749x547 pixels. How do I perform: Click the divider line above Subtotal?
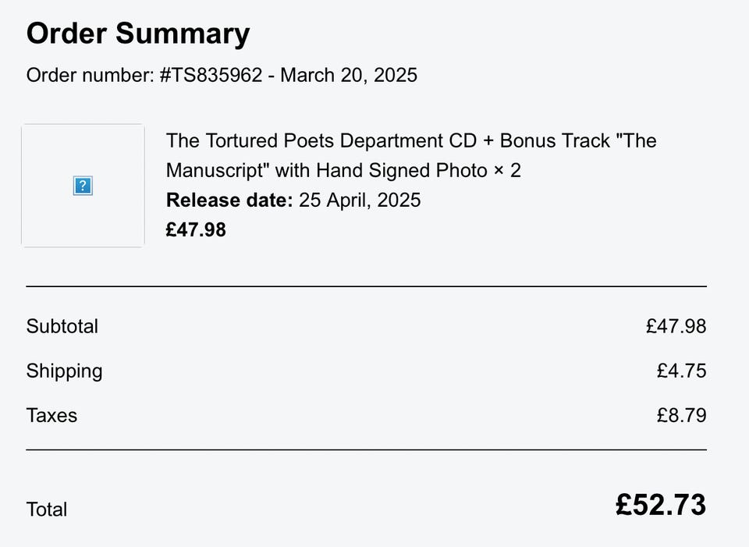click(x=366, y=286)
